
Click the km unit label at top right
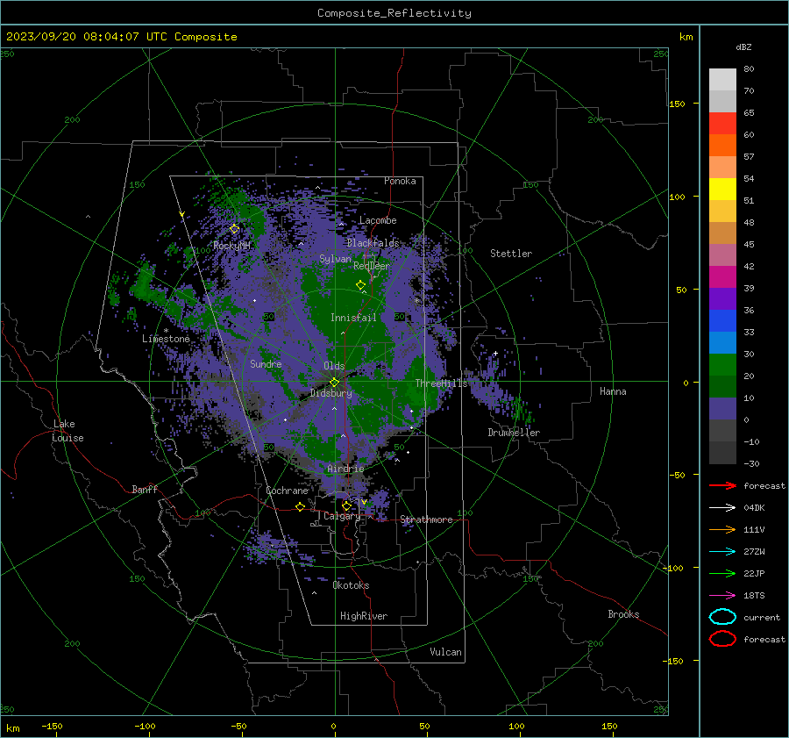[686, 37]
